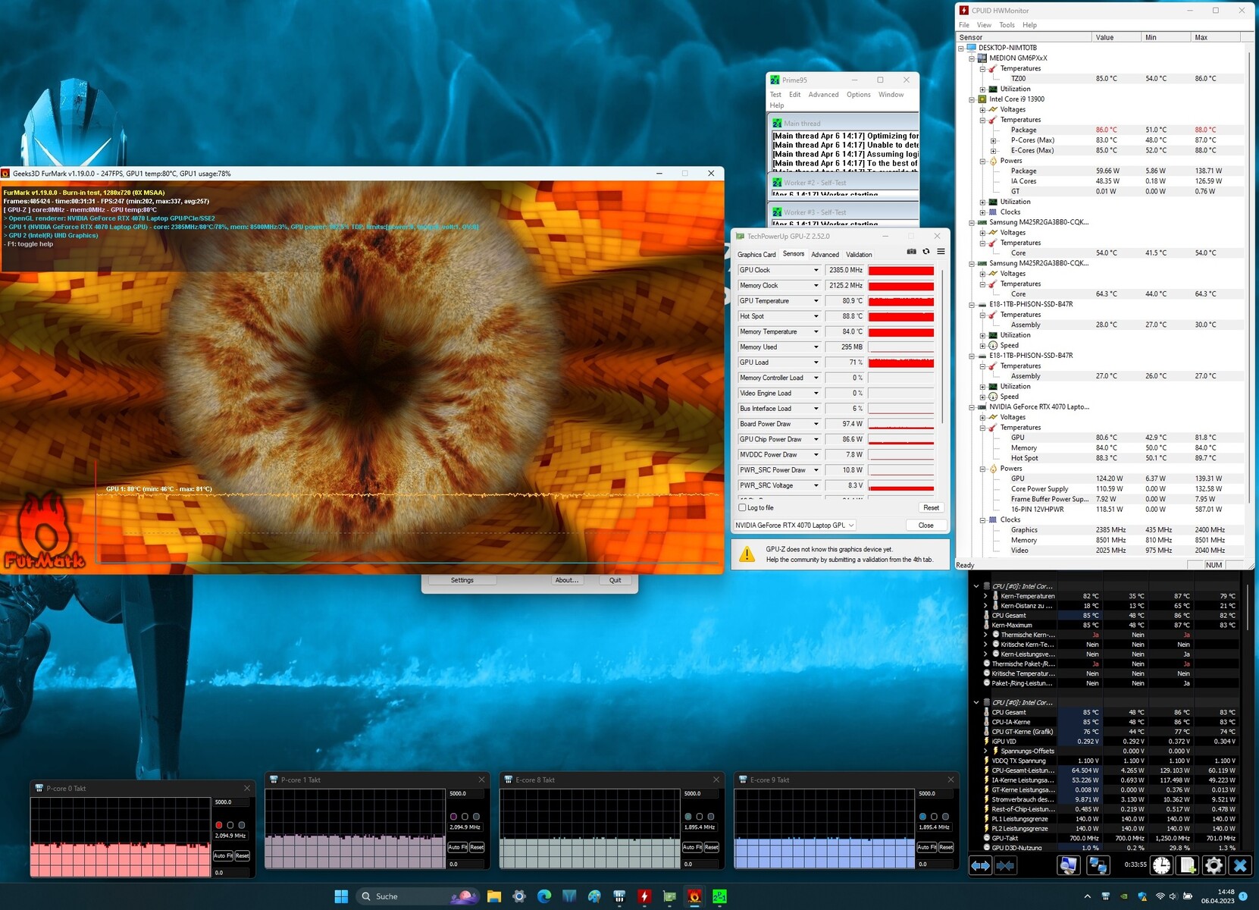Click GPU-Z sensor list scrollbar
Image resolution: width=1259 pixels, height=910 pixels.
pos(942,346)
